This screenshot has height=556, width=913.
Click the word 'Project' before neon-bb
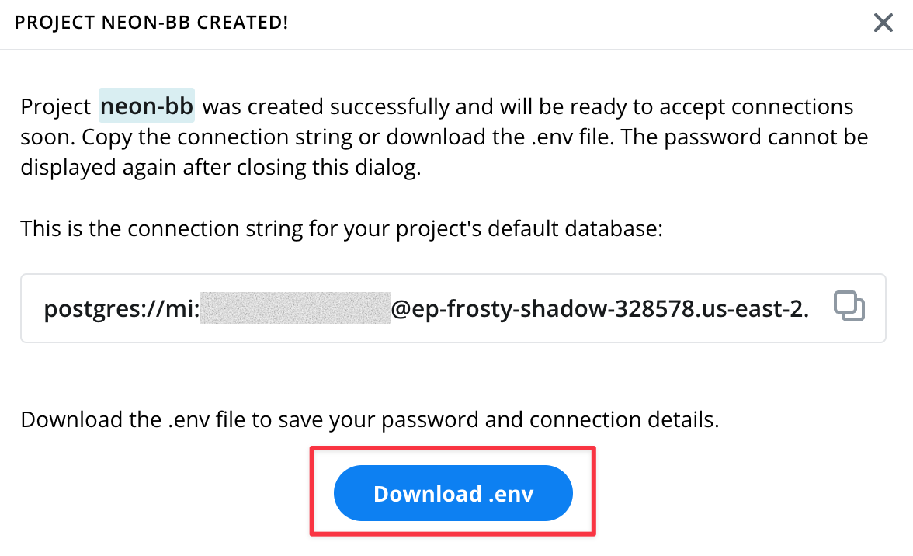click(56, 106)
